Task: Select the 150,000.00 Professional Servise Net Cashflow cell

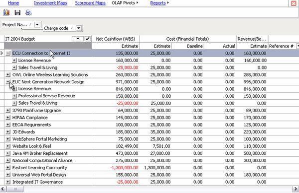Action: point(116,96)
